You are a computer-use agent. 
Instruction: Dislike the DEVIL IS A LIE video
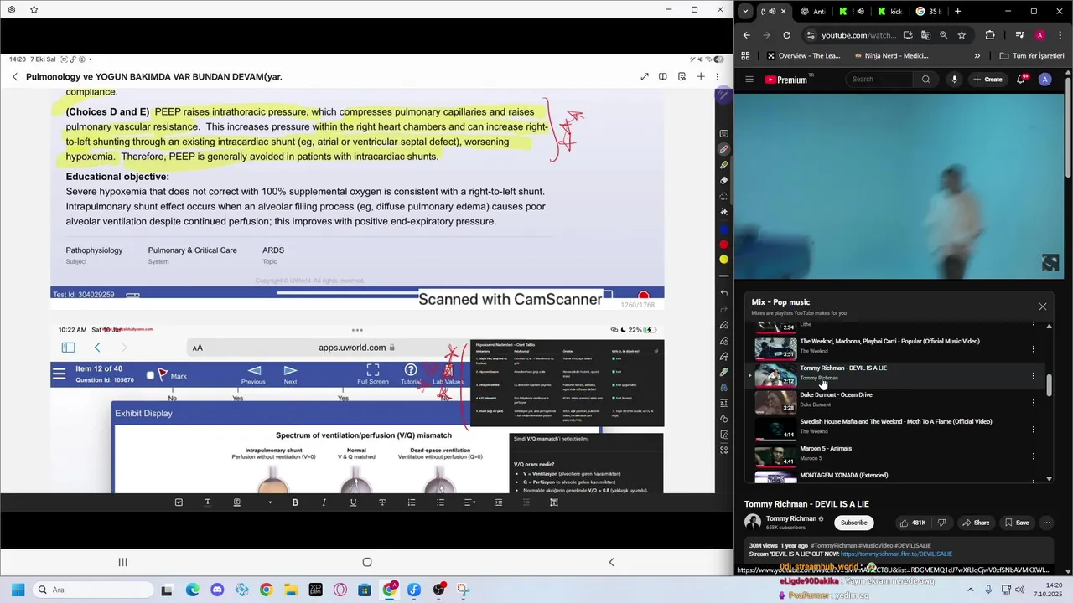pos(941,523)
